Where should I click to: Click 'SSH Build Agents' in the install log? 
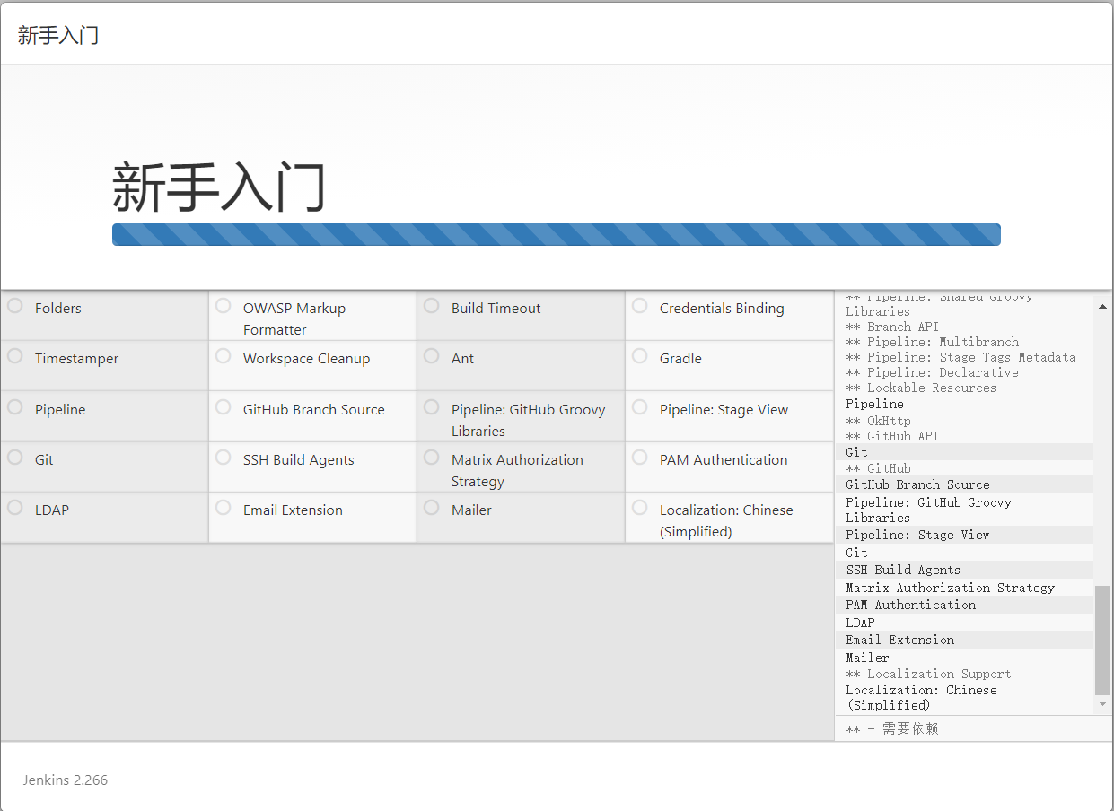coord(903,571)
